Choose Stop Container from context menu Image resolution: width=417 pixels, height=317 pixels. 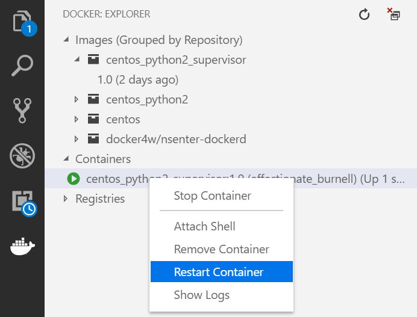tap(222, 196)
